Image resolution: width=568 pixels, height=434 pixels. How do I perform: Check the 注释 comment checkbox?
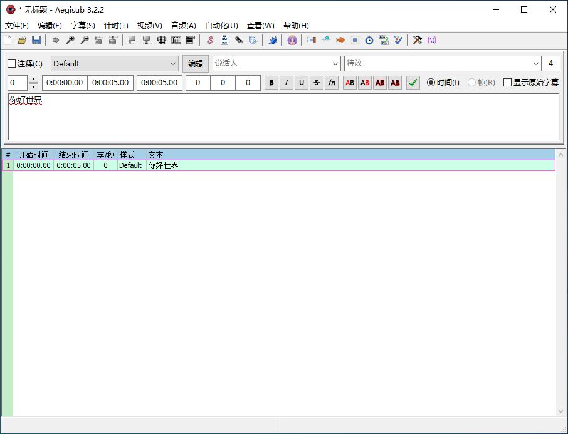(x=11, y=63)
